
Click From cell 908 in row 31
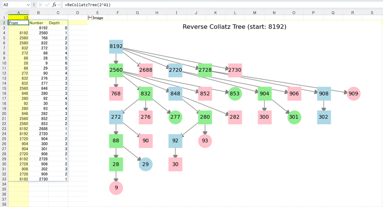18,169
